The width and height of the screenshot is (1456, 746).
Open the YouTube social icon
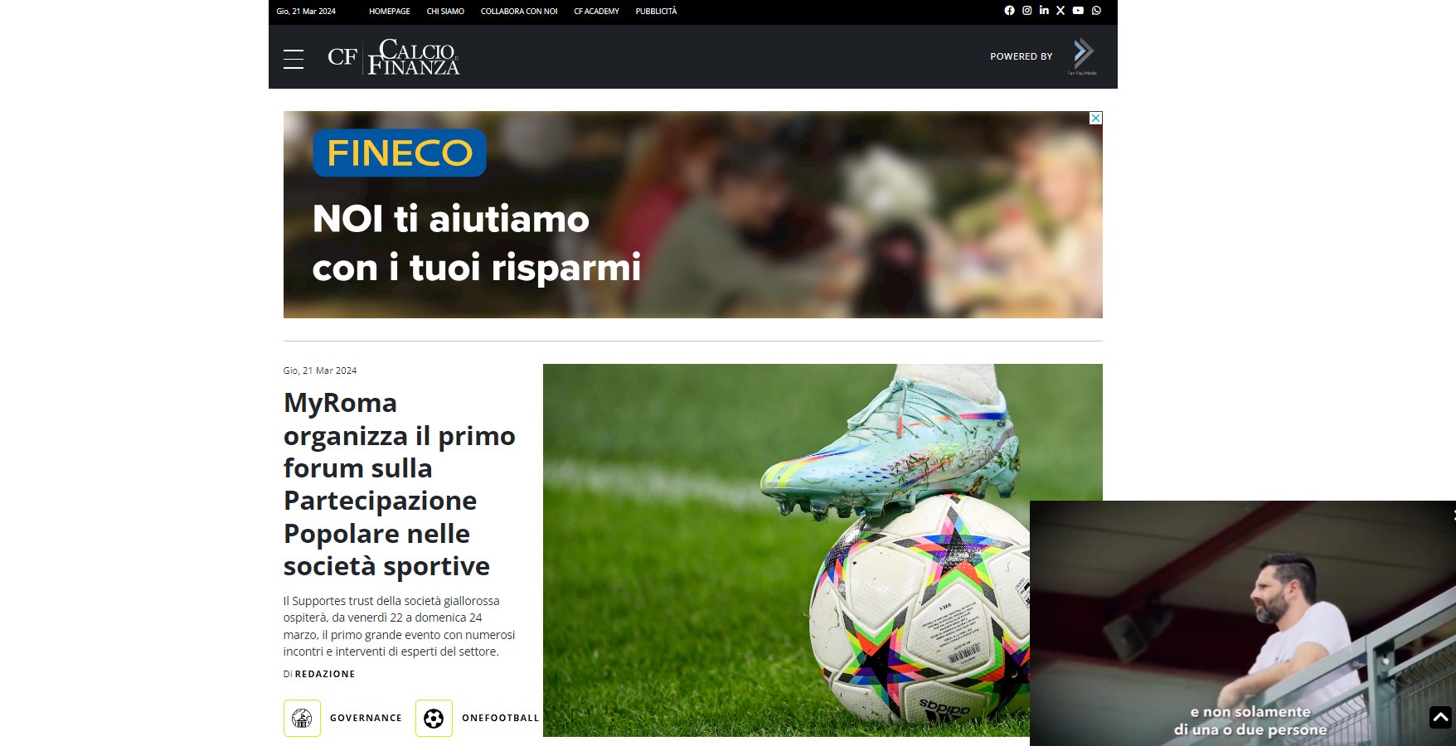coord(1078,11)
